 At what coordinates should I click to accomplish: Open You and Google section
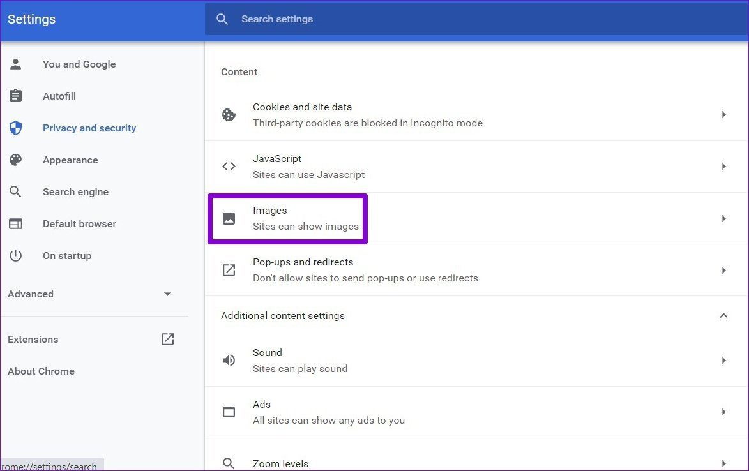click(79, 64)
